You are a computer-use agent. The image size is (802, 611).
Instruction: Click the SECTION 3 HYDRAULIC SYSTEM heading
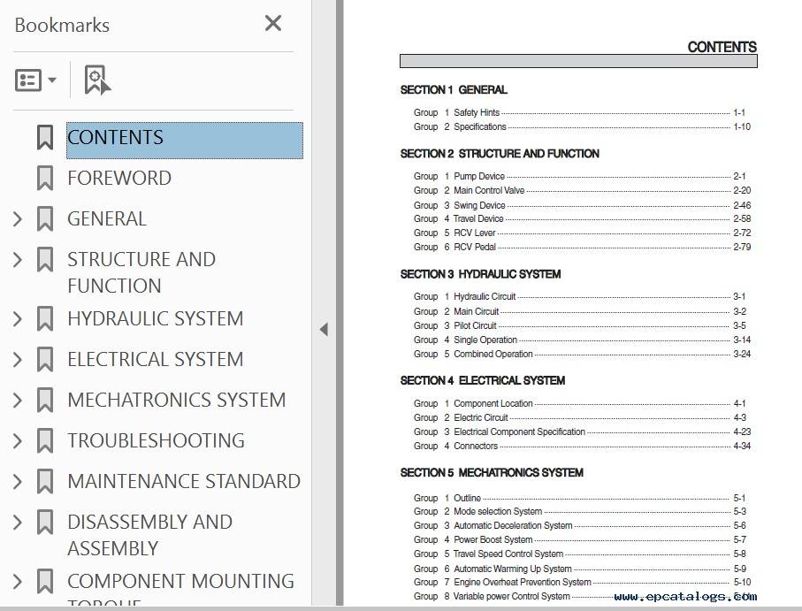[x=481, y=275]
